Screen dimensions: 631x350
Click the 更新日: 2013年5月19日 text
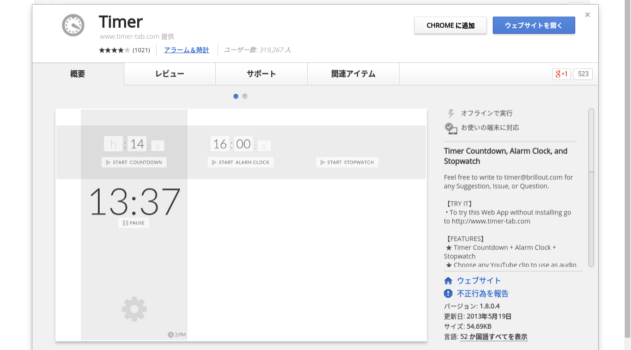click(478, 317)
